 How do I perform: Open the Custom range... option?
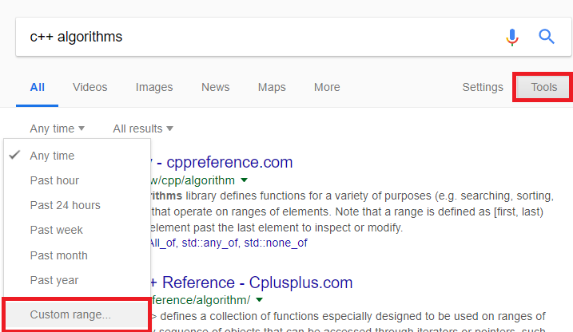coord(77,314)
